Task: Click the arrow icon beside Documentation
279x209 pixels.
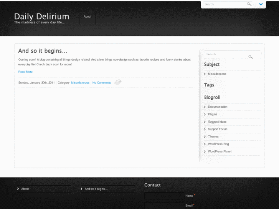Action: point(205,107)
